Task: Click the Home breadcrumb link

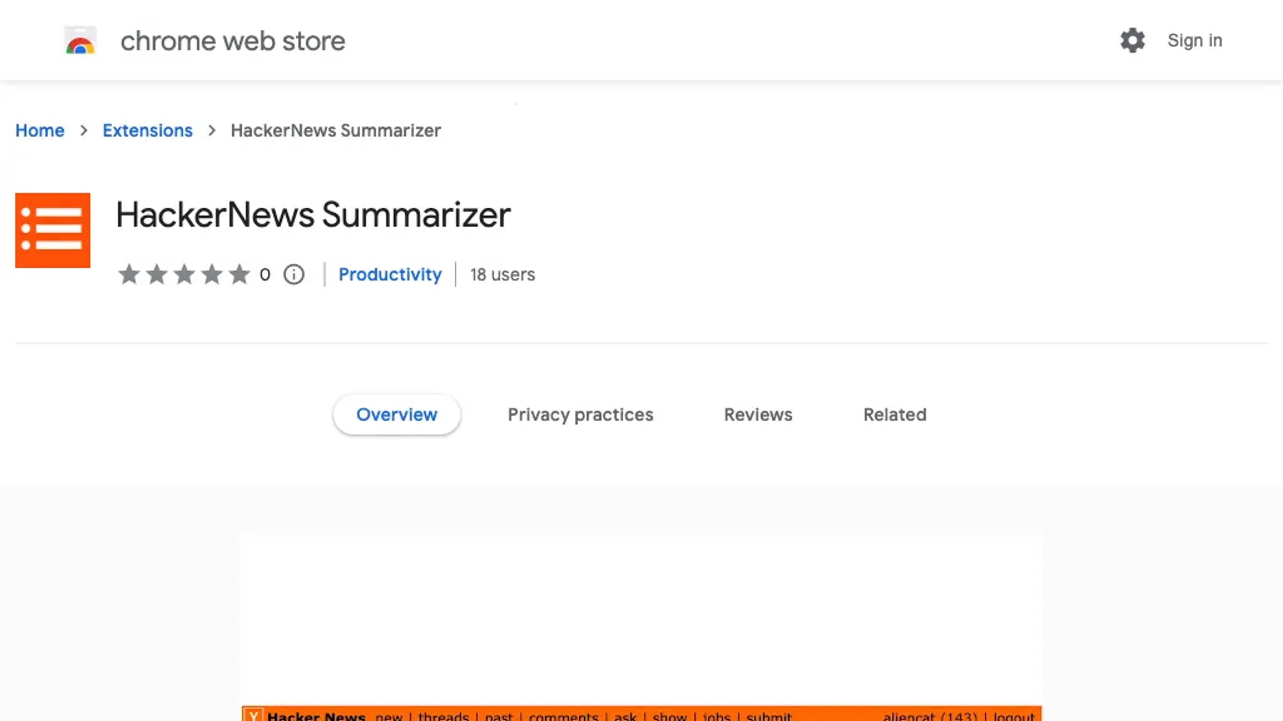Action: tap(39, 130)
